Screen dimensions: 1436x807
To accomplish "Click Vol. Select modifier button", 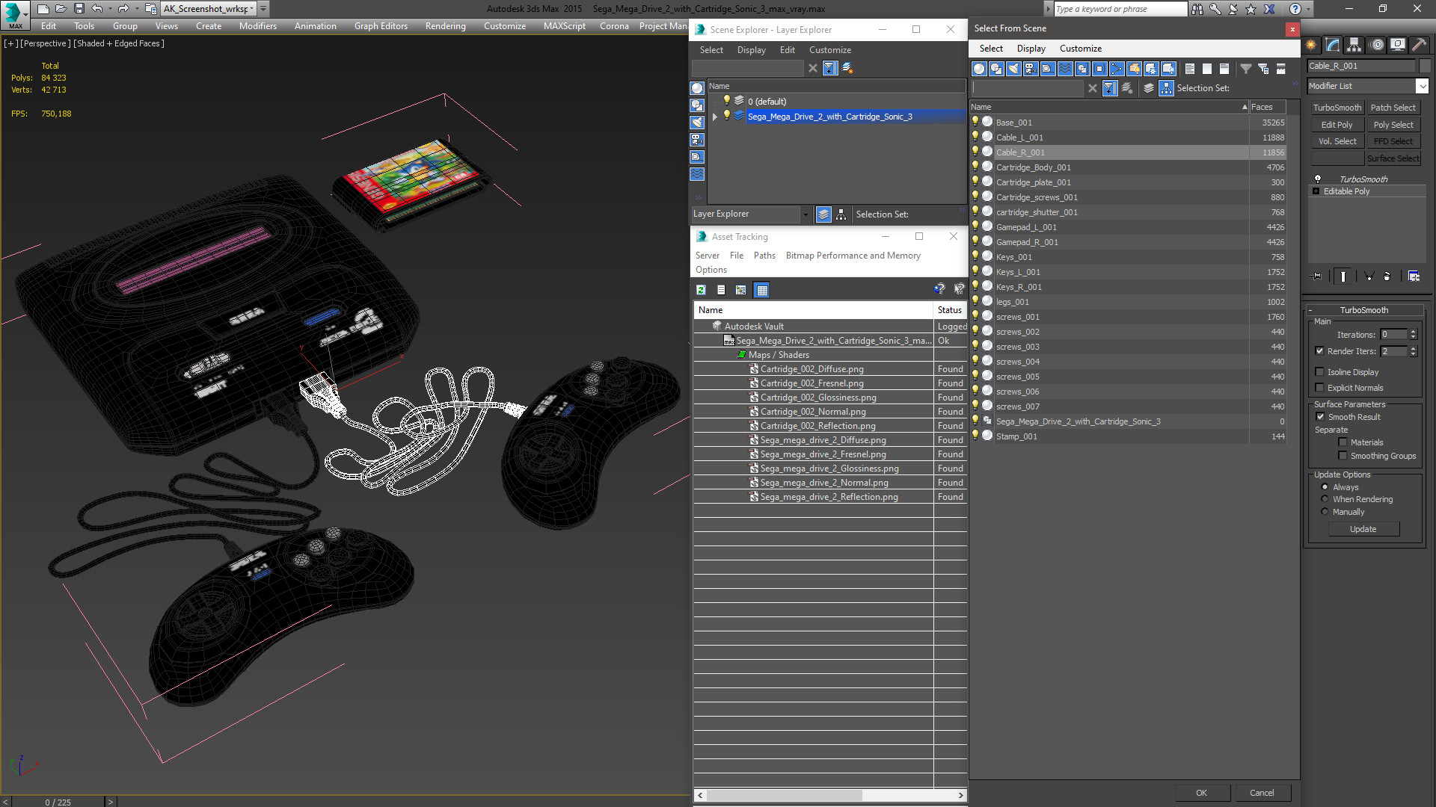I will [1337, 141].
